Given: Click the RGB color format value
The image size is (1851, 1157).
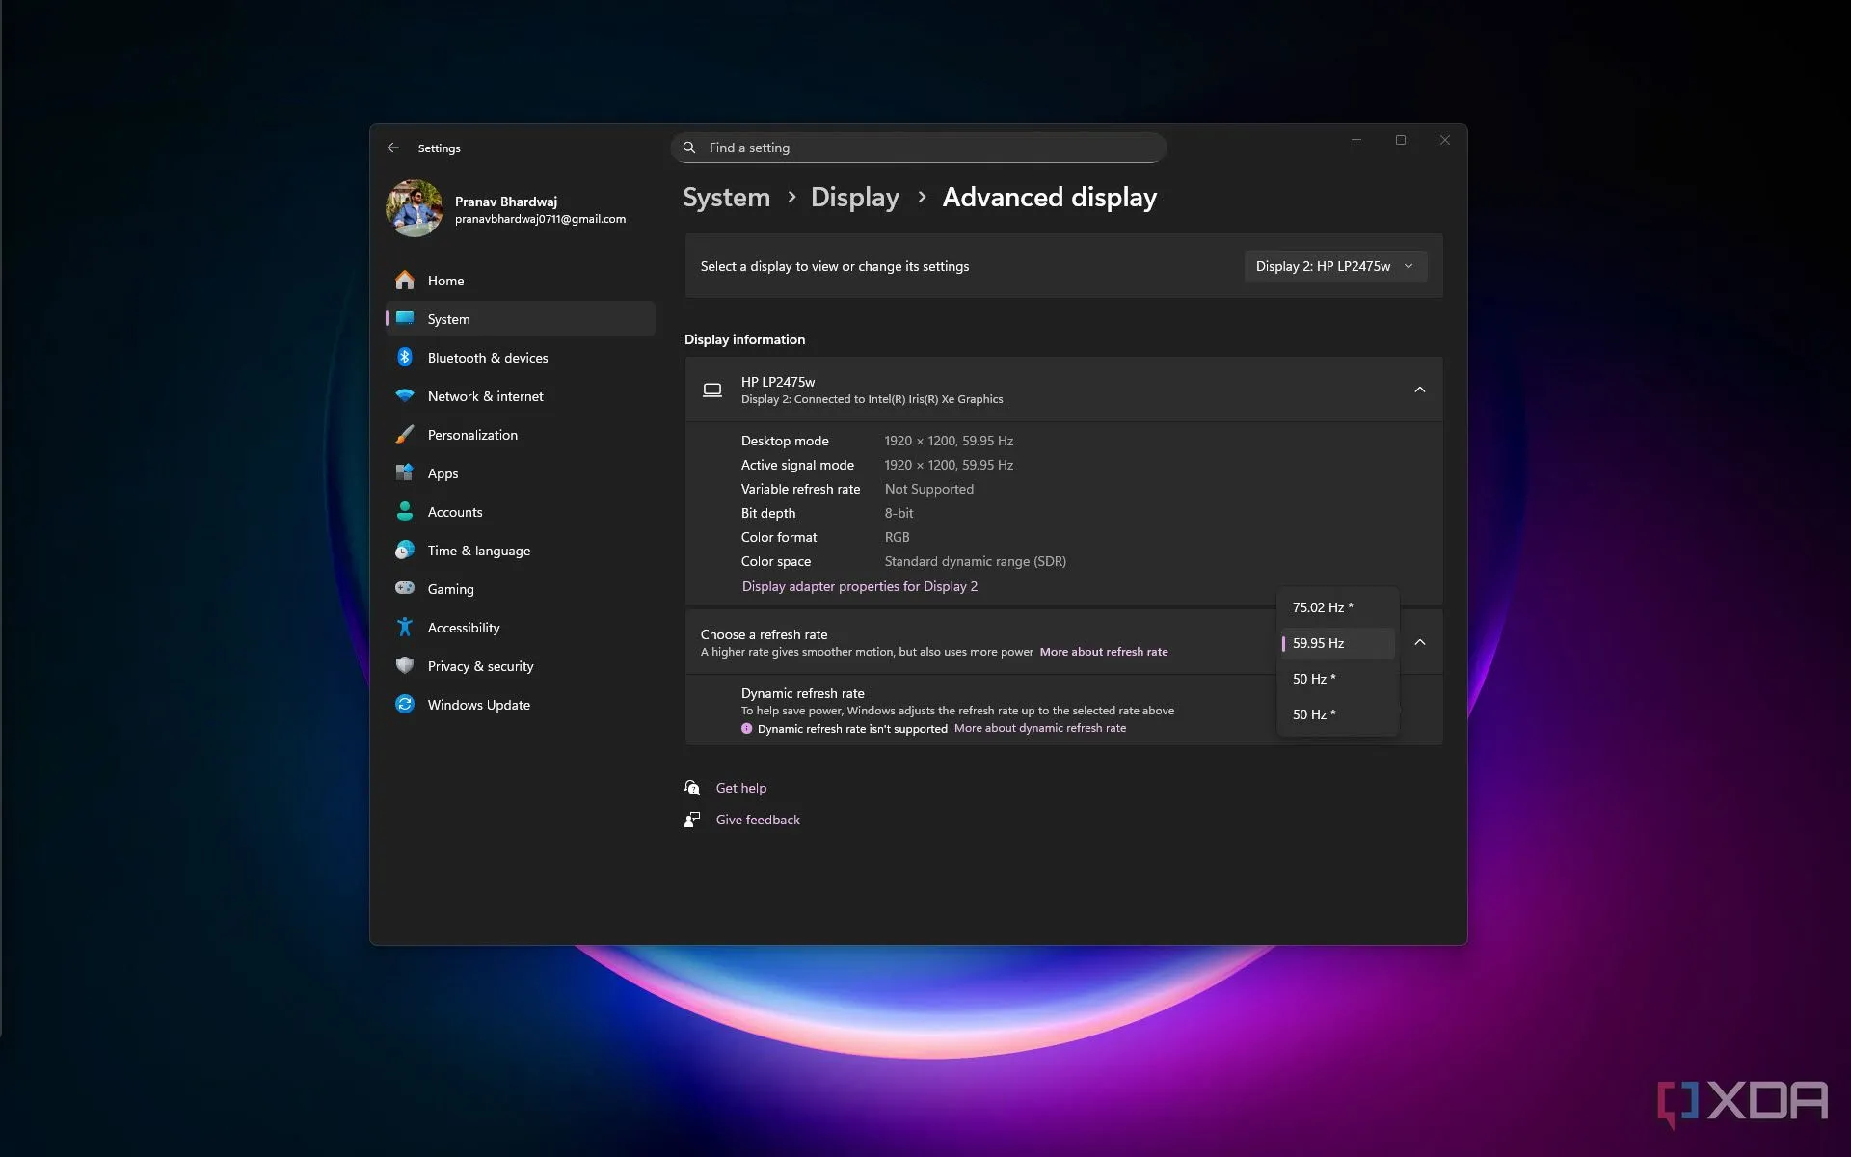Looking at the screenshot, I should point(898,537).
